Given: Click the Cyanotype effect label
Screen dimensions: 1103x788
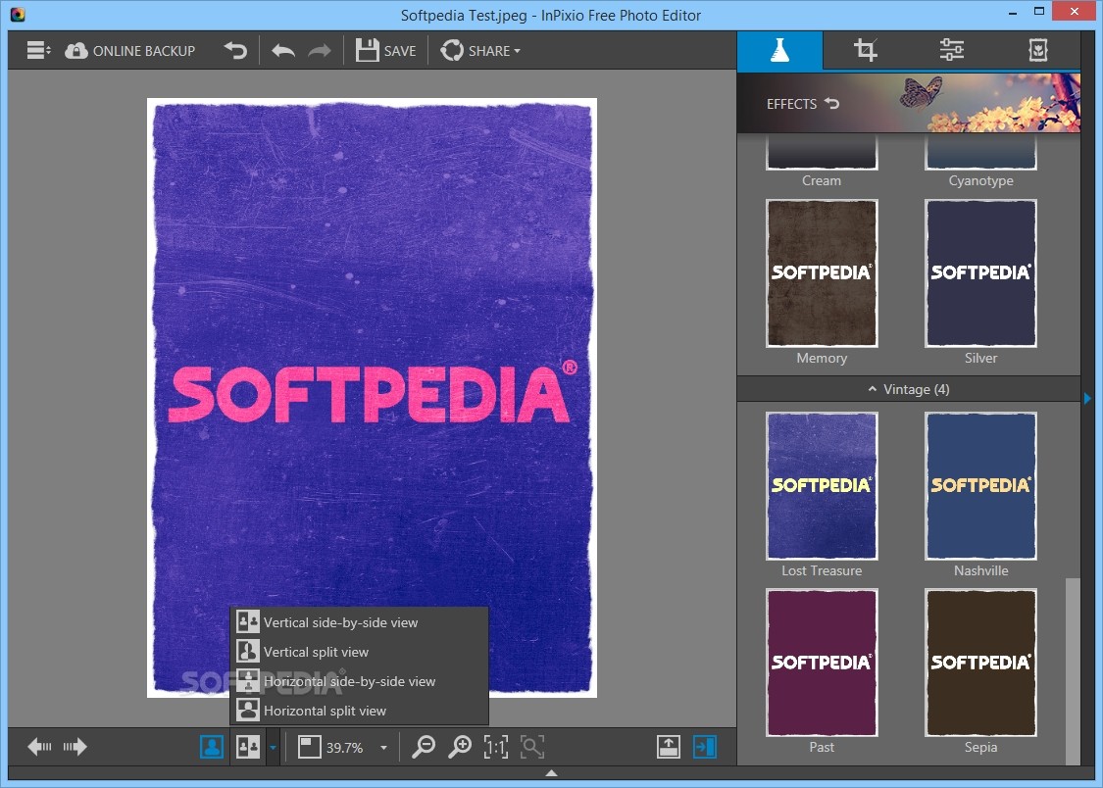Looking at the screenshot, I should pyautogui.click(x=980, y=180).
